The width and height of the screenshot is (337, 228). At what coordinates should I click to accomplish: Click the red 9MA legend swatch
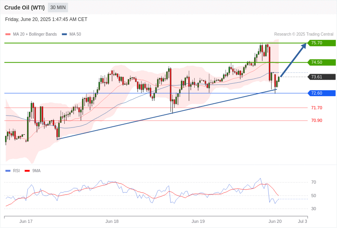[27, 171]
